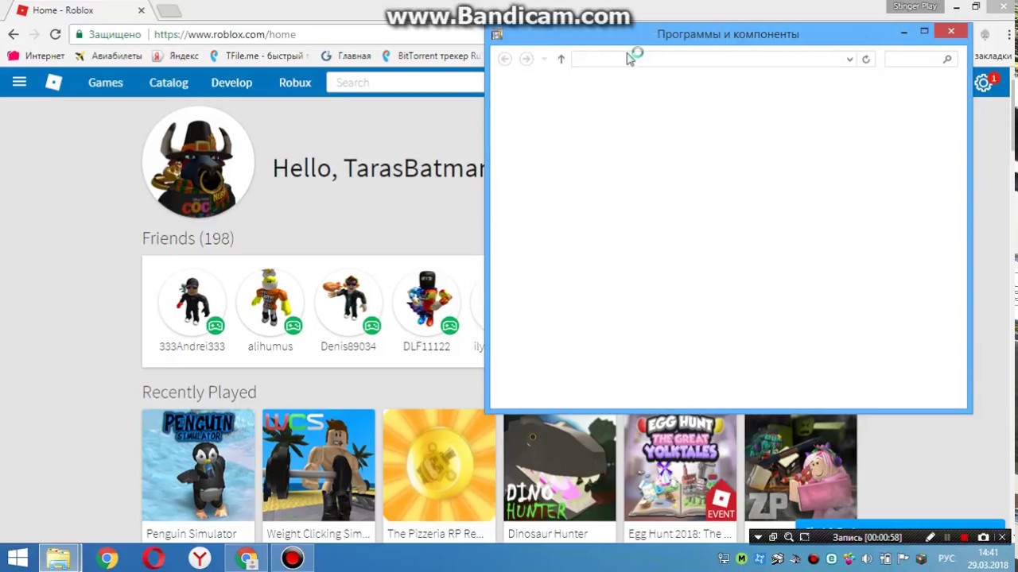Open the Roblox settings gear icon

pos(983,83)
